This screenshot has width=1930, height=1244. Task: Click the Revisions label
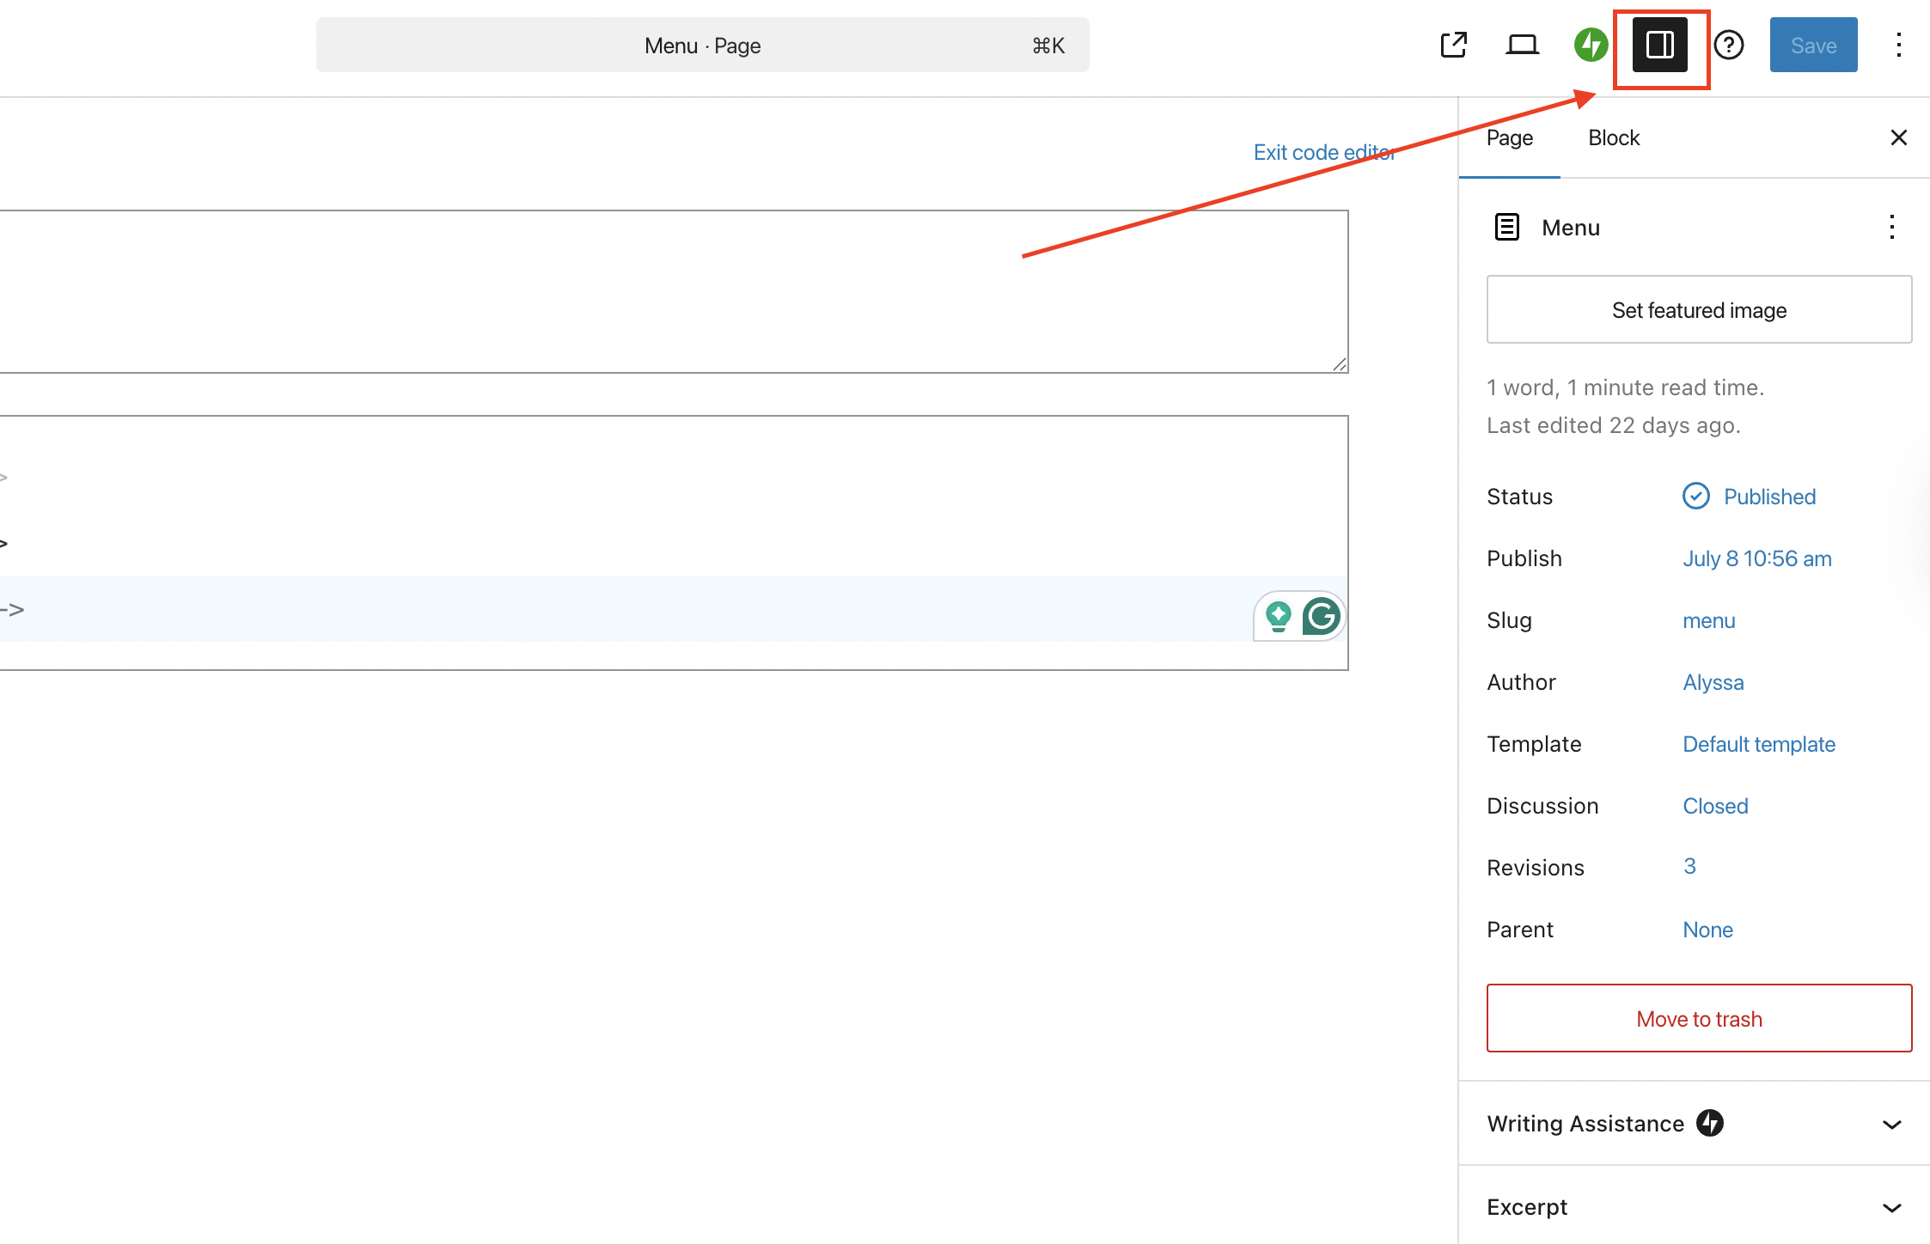(1536, 868)
